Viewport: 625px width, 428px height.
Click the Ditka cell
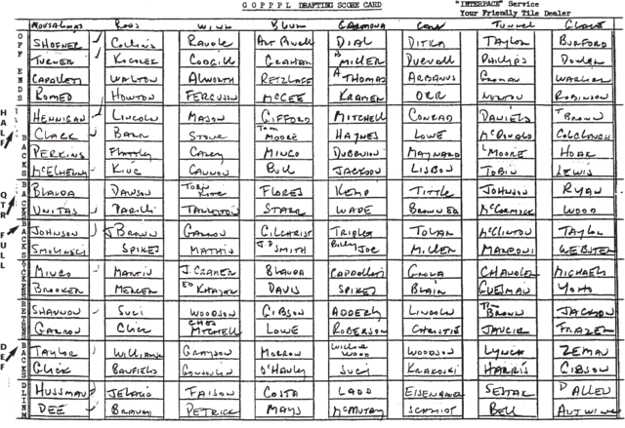pos(433,40)
